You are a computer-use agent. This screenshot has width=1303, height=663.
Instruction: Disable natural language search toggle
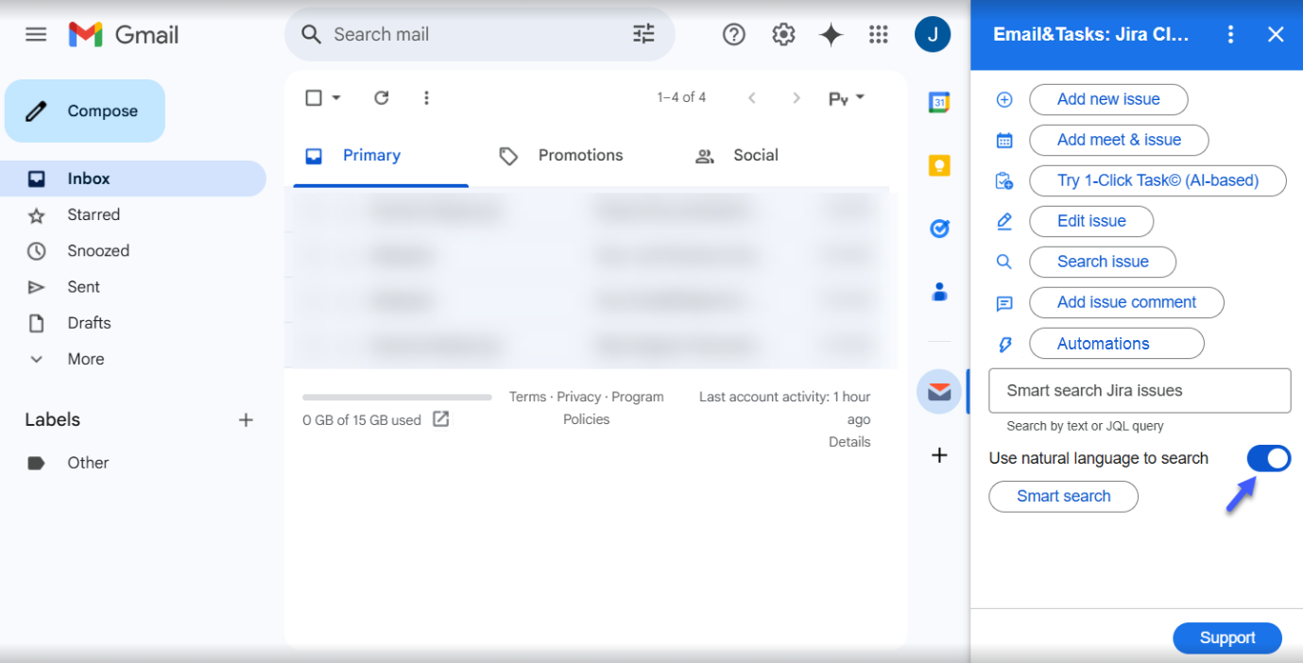coord(1268,459)
